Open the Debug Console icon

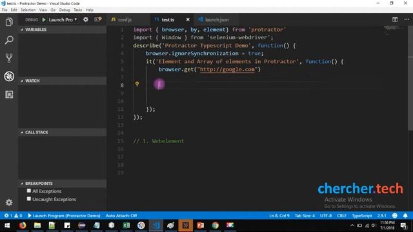pos(97,19)
